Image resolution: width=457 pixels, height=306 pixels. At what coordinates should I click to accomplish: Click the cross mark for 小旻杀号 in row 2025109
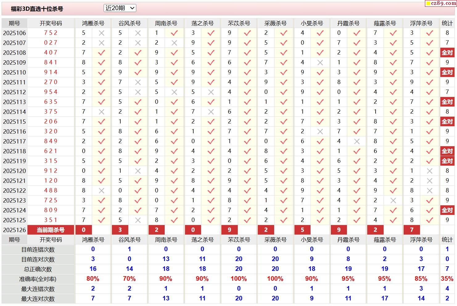[x=320, y=62]
